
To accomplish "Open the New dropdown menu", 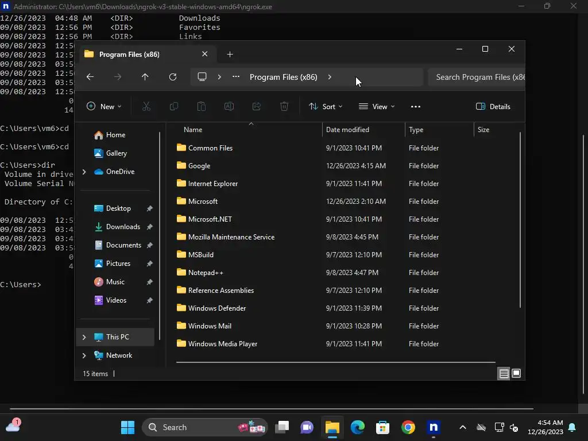I will point(104,106).
